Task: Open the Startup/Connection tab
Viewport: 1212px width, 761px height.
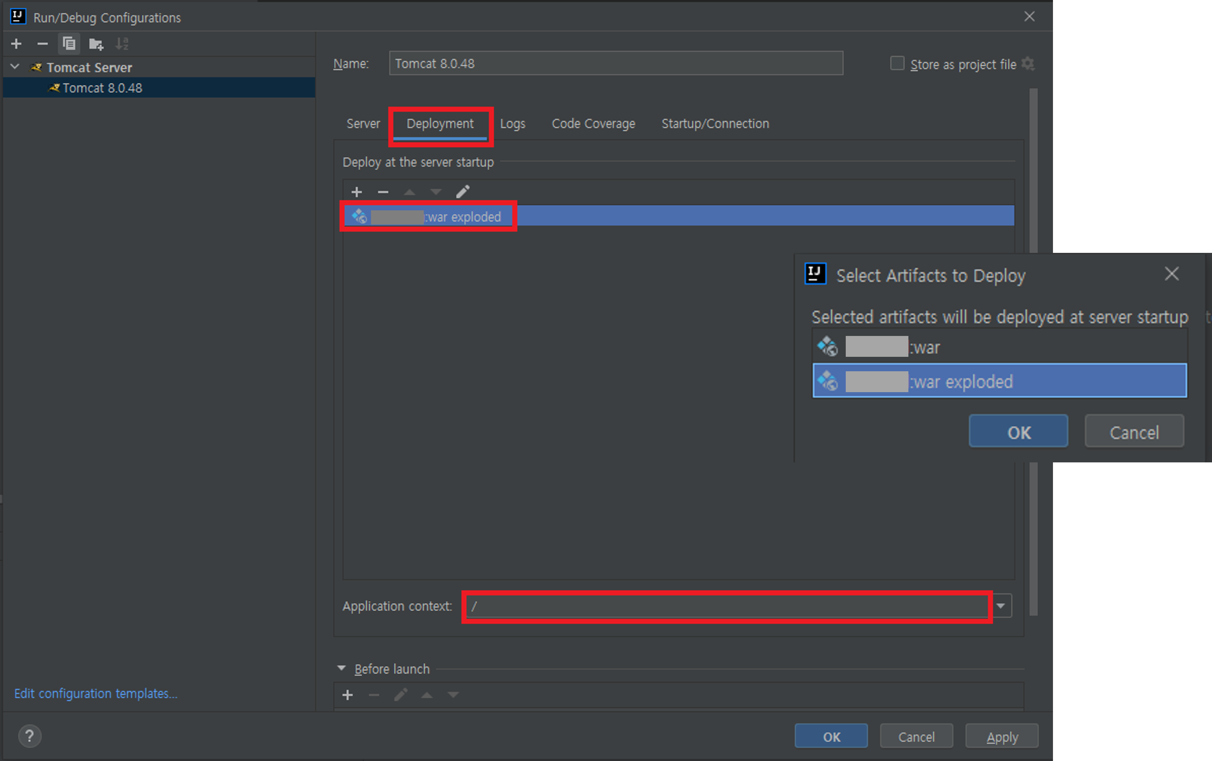Action: point(715,124)
